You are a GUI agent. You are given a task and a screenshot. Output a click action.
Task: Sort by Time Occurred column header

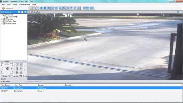click(6, 85)
